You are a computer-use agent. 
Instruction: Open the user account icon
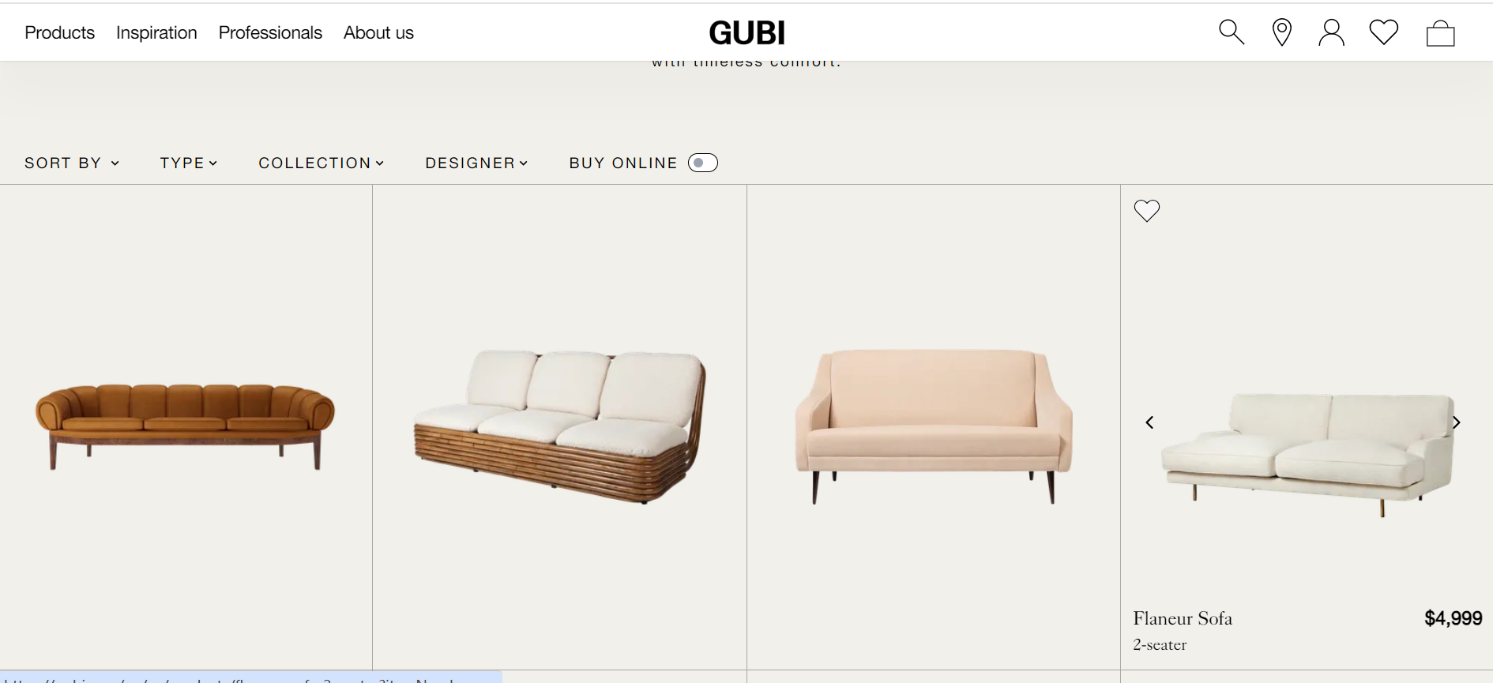point(1331,32)
